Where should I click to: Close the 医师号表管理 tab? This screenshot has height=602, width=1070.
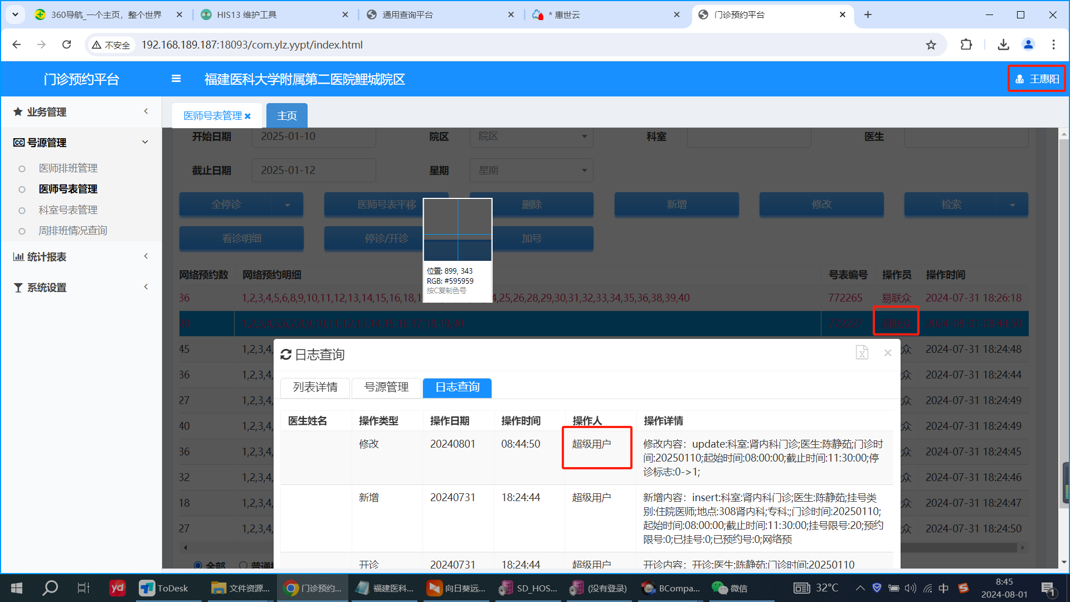point(247,116)
